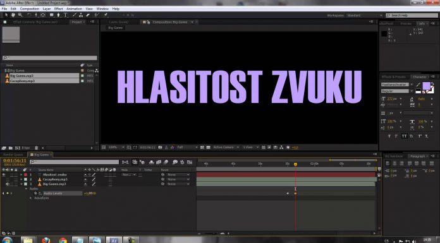Click the Shy layers switch icon in timeline header
The width and height of the screenshot is (440, 243).
(x=152, y=162)
